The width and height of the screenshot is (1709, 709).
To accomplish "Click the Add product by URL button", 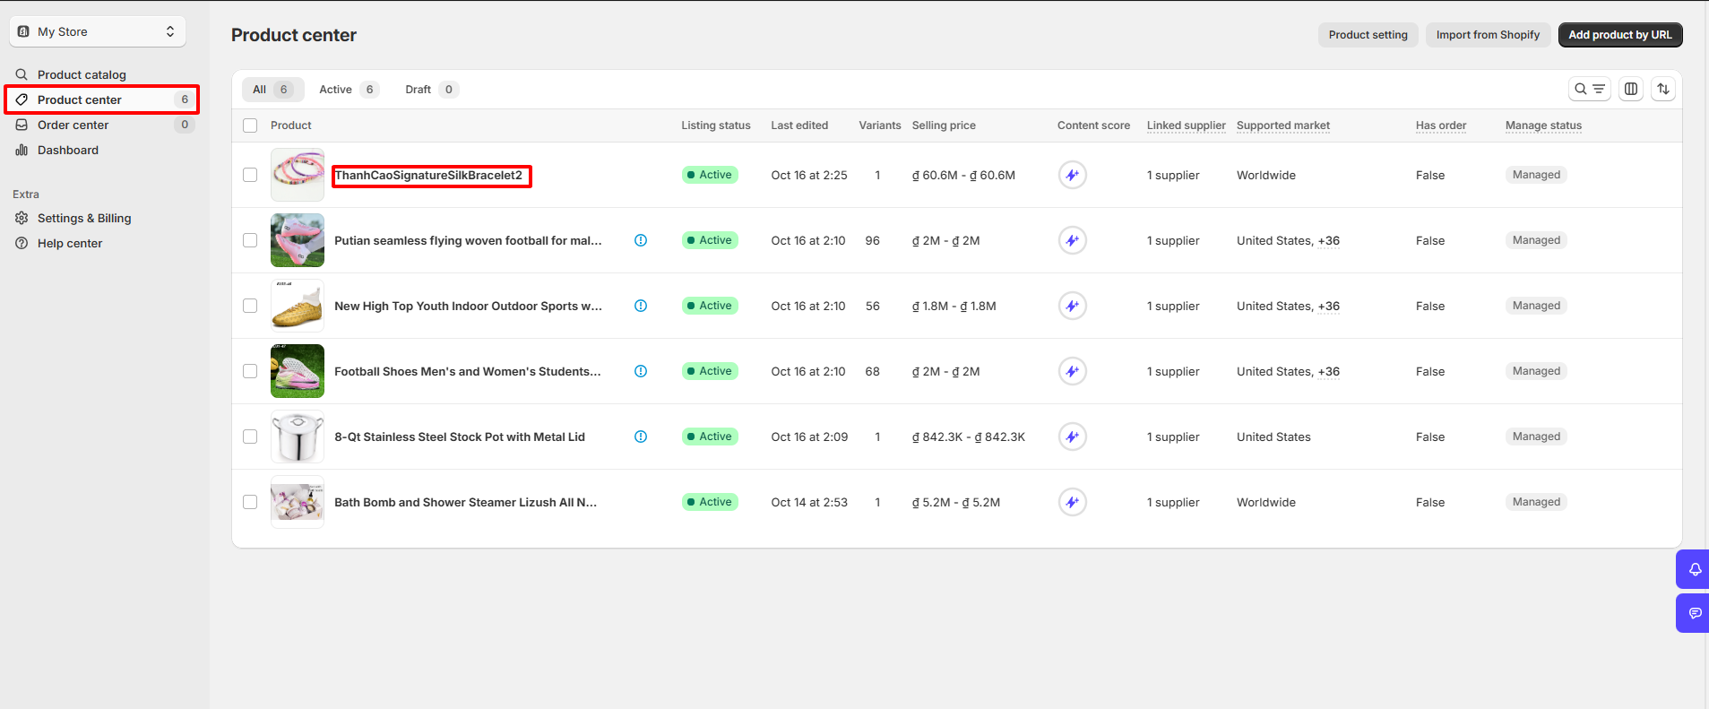I will point(1619,35).
